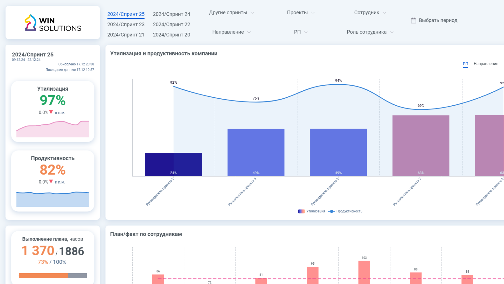This screenshot has height=284, width=504.
Task: Click the Утилизация 97% value
Action: (53, 100)
